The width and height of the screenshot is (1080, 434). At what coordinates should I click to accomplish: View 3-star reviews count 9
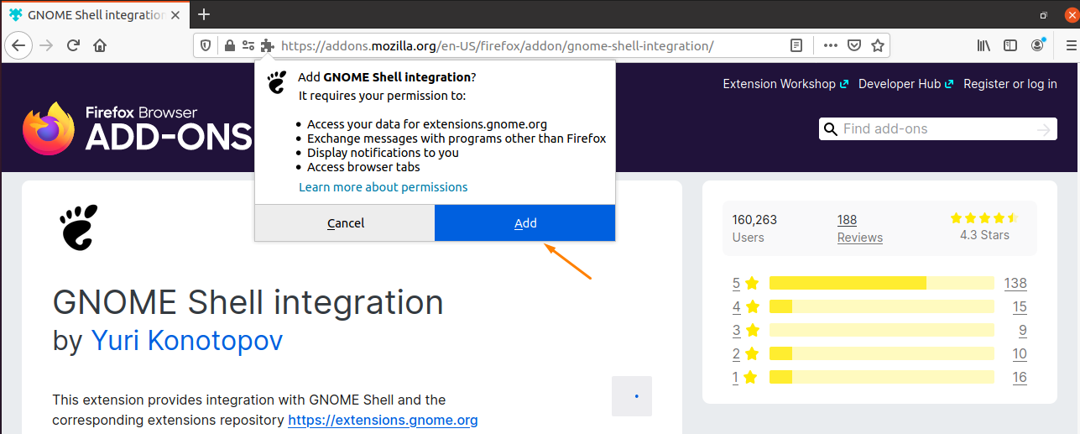(1023, 330)
